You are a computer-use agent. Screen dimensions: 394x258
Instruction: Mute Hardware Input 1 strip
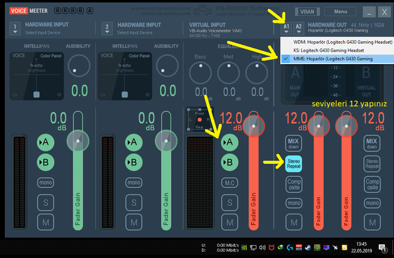tap(46, 222)
